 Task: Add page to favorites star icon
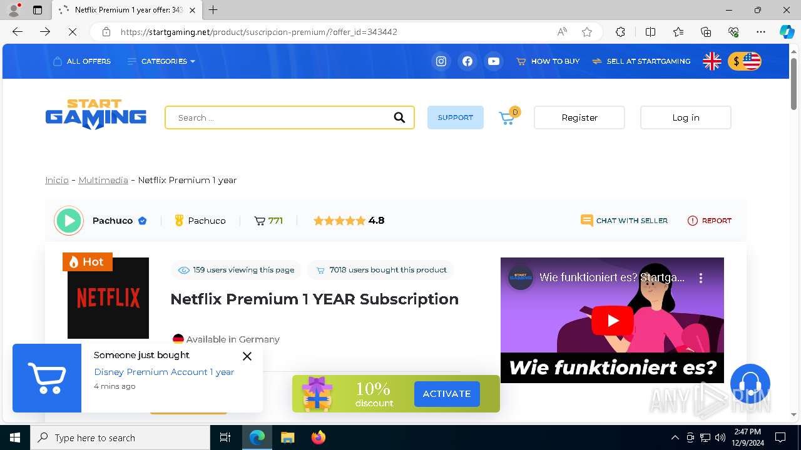(587, 32)
